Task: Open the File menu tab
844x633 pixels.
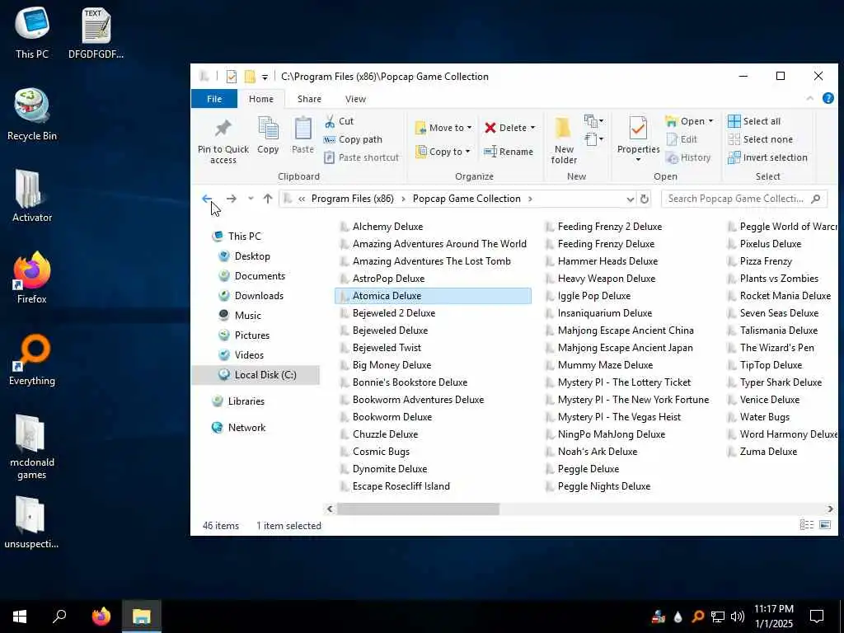Action: click(x=214, y=99)
